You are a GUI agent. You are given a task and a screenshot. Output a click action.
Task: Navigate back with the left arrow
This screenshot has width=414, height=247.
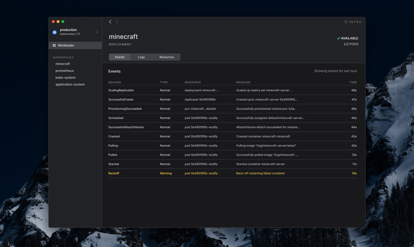coord(110,21)
